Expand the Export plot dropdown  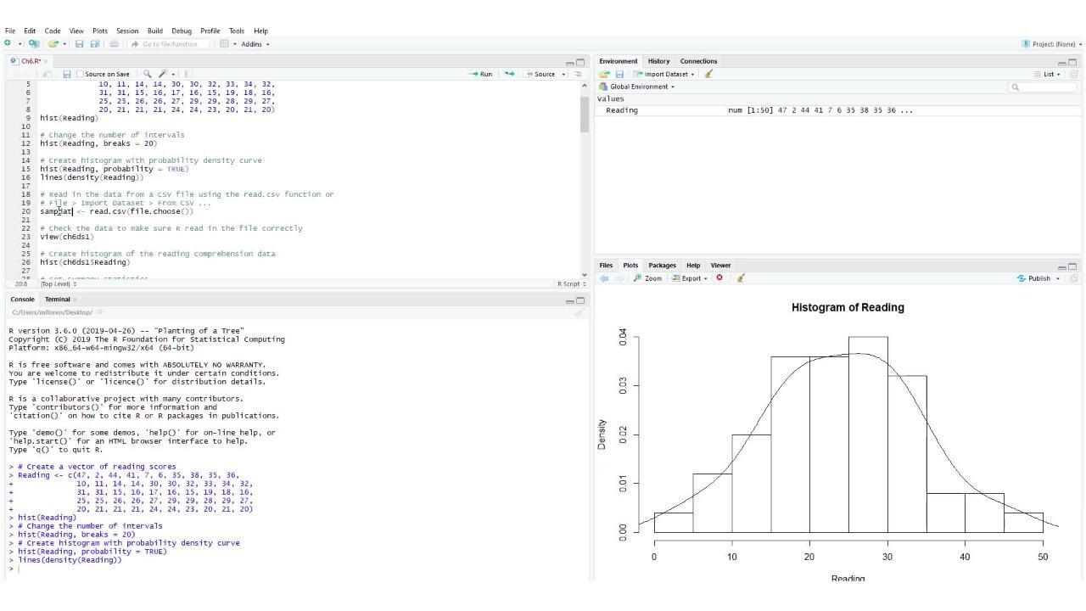[686, 278]
